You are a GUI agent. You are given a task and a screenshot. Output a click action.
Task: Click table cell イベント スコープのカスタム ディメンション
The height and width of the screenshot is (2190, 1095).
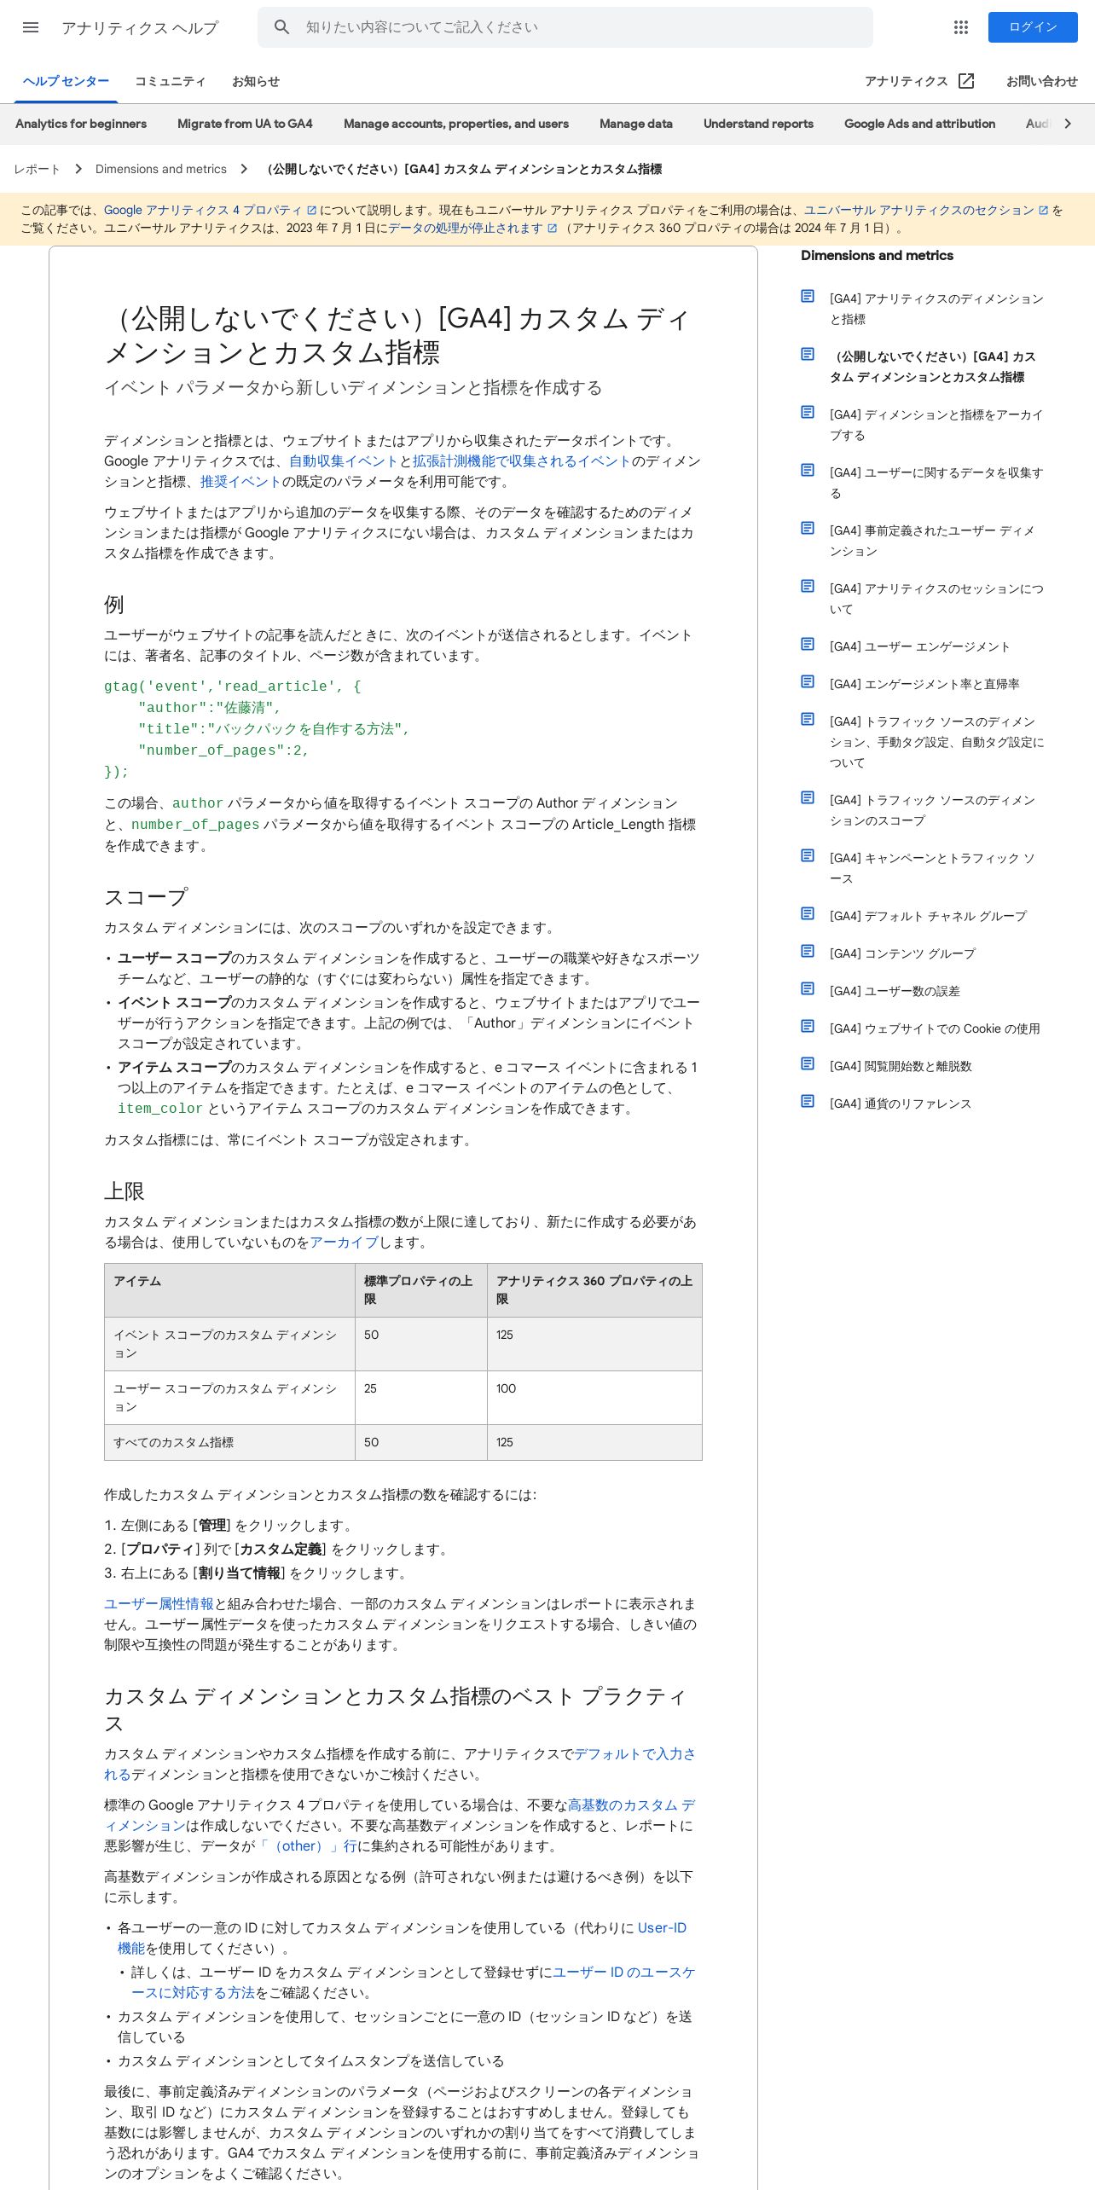[229, 1344]
